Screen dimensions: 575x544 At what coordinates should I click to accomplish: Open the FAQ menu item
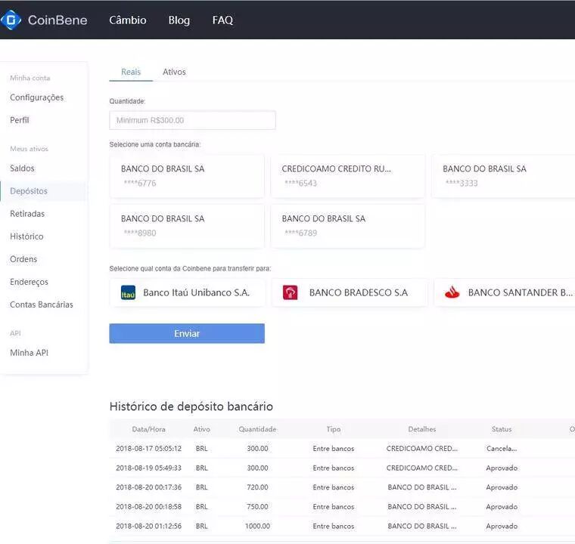(222, 20)
